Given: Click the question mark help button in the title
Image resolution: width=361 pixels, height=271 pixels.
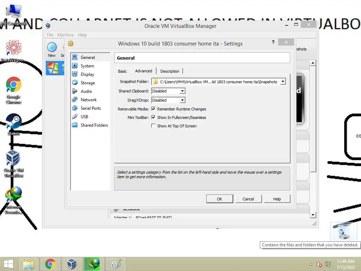Looking at the screenshot, I should pyautogui.click(x=273, y=42).
